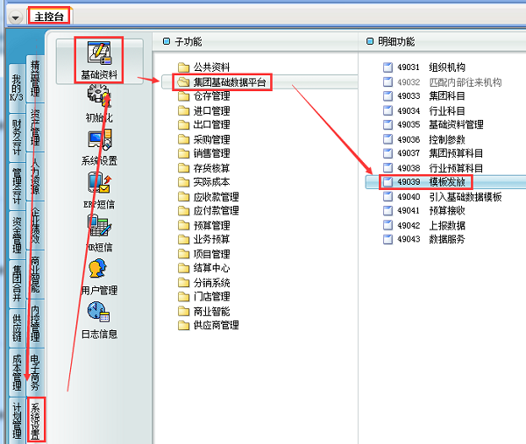Image resolution: width=526 pixels, height=444 pixels.
Task: Select the 采购管理 folder icon
Action: pos(183,139)
